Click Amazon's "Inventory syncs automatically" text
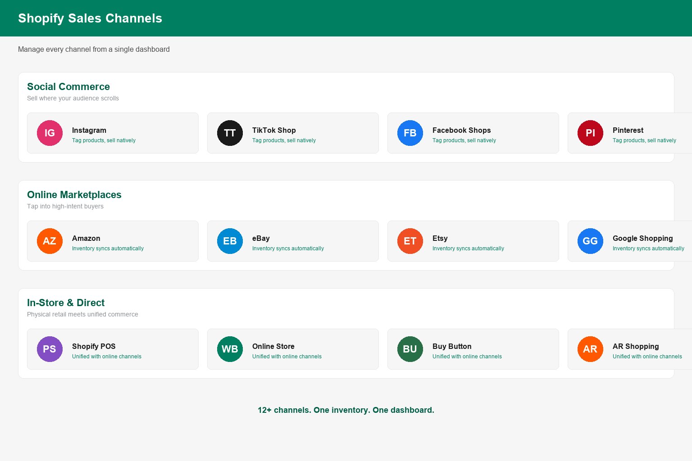This screenshot has height=461, width=692. (108, 249)
